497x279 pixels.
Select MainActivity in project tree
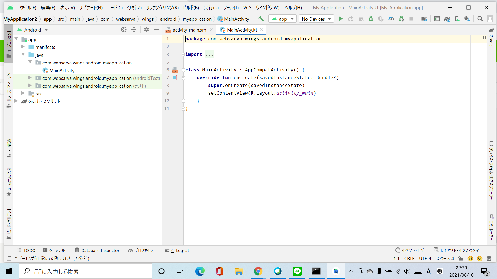click(62, 70)
